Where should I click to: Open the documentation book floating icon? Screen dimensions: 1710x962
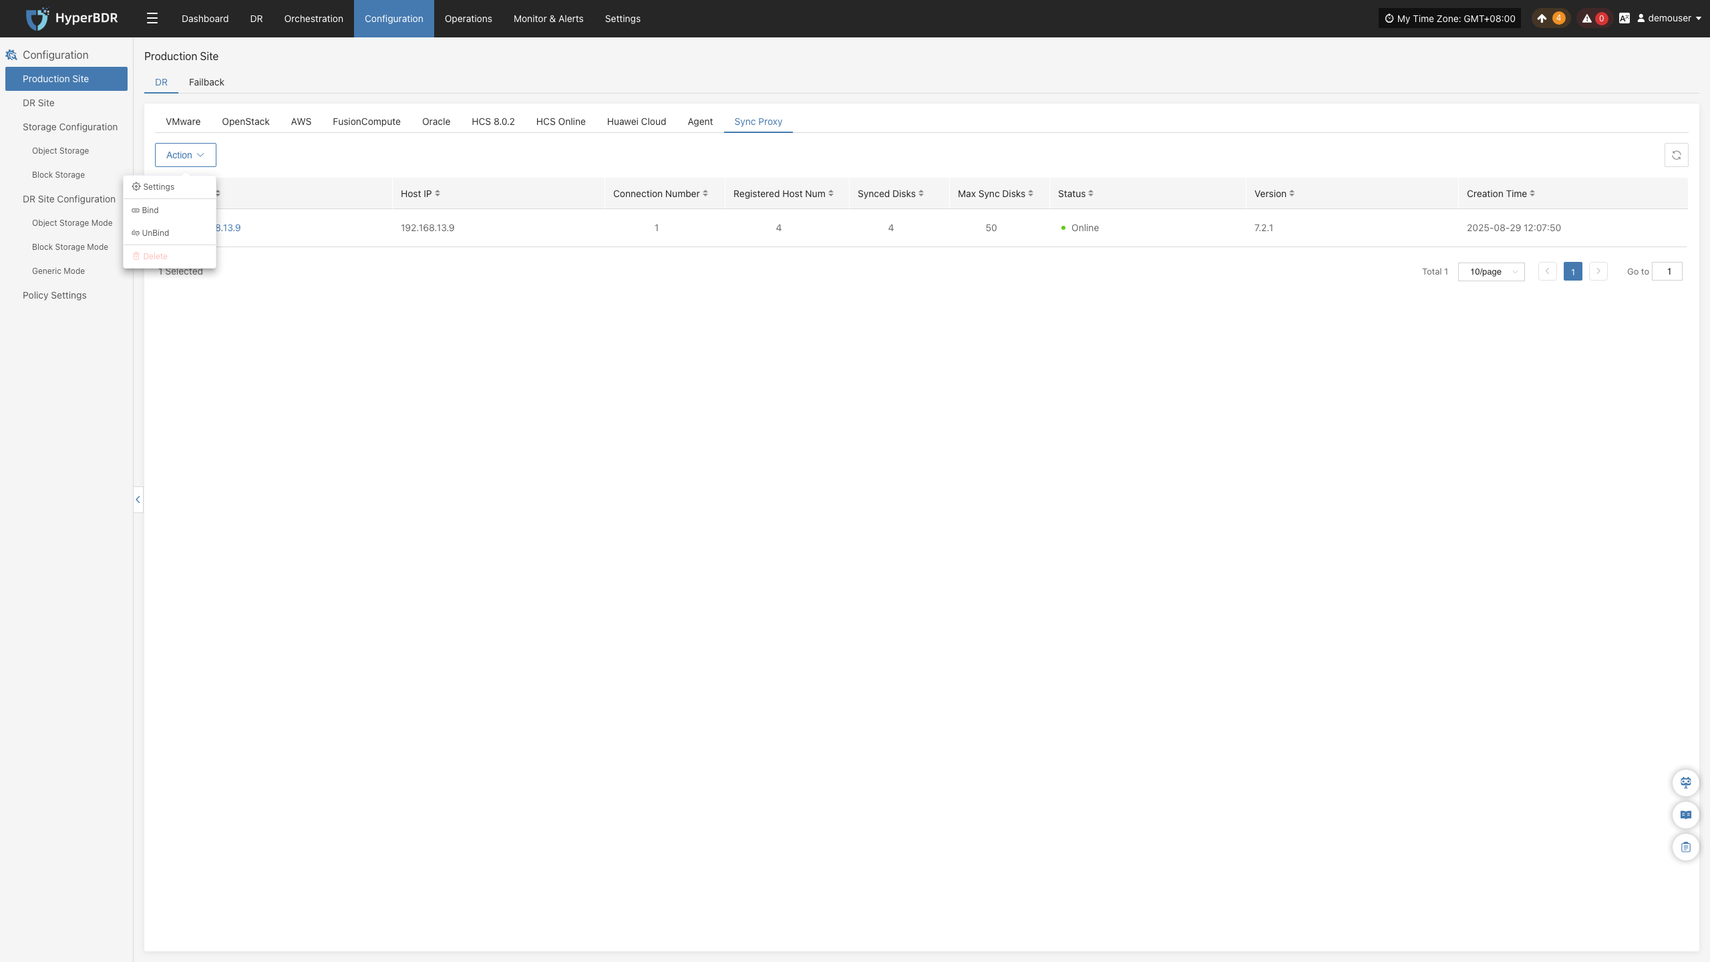(x=1686, y=815)
